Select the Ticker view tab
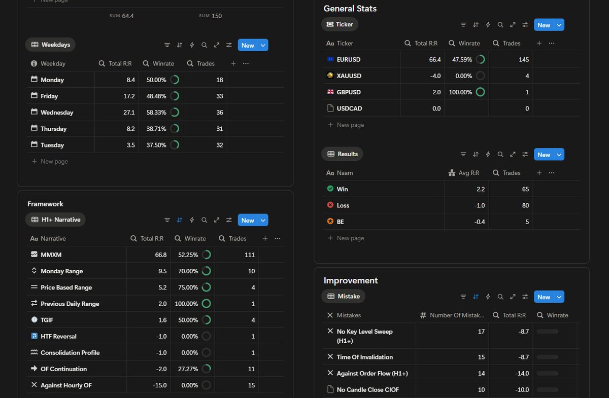The height and width of the screenshot is (398, 609). tap(340, 24)
